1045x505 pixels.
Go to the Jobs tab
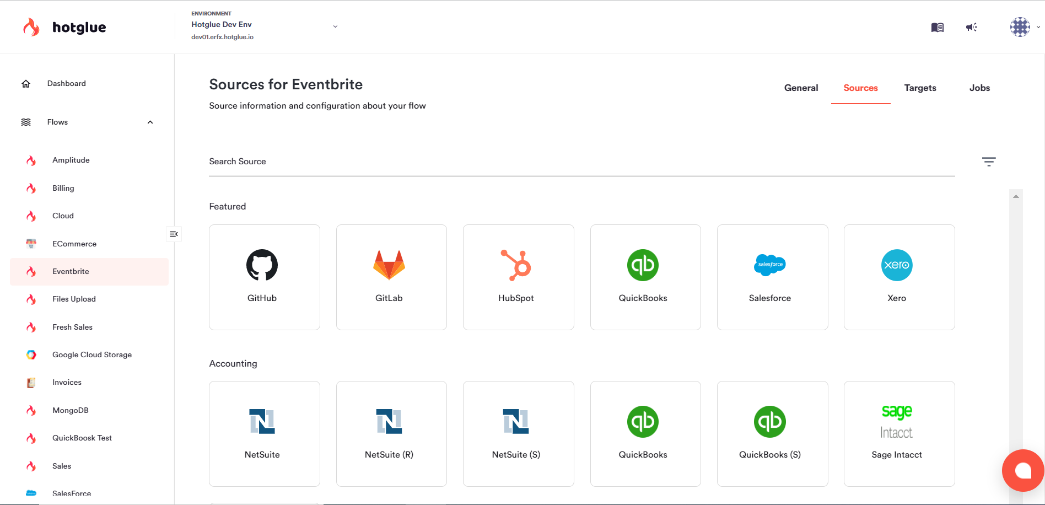pyautogui.click(x=979, y=88)
